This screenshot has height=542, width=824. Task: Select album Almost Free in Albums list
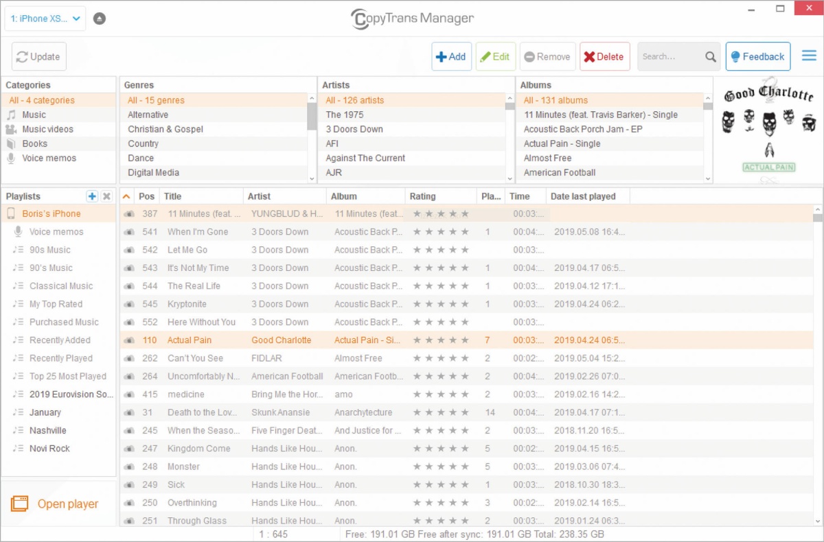point(610,158)
